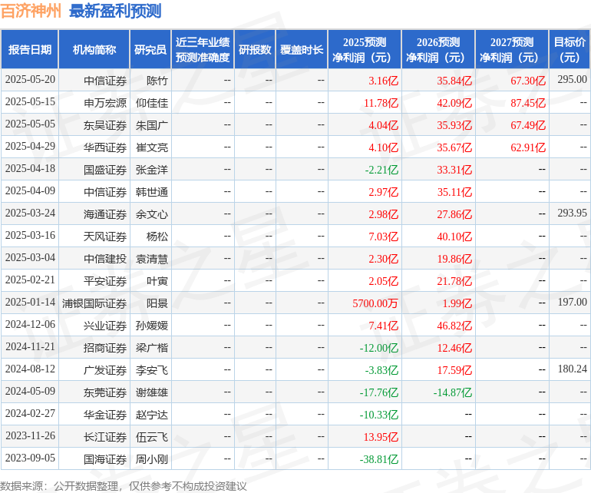Select the 13.95亿 forecast value

point(381,437)
